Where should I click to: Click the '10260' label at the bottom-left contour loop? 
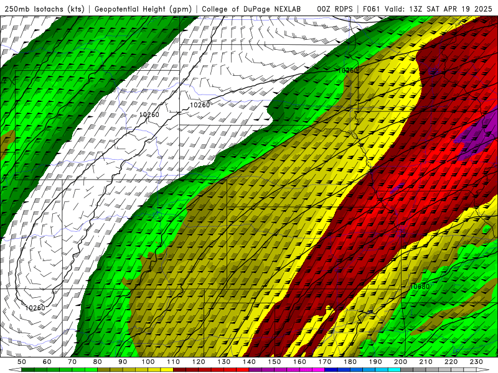click(35, 308)
